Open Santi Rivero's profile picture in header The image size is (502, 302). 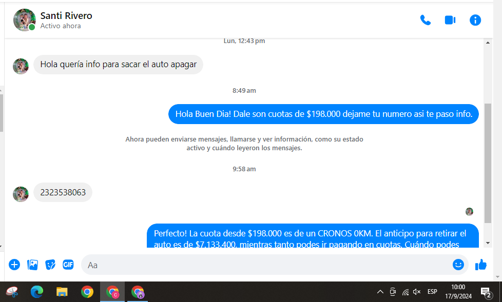pos(24,20)
